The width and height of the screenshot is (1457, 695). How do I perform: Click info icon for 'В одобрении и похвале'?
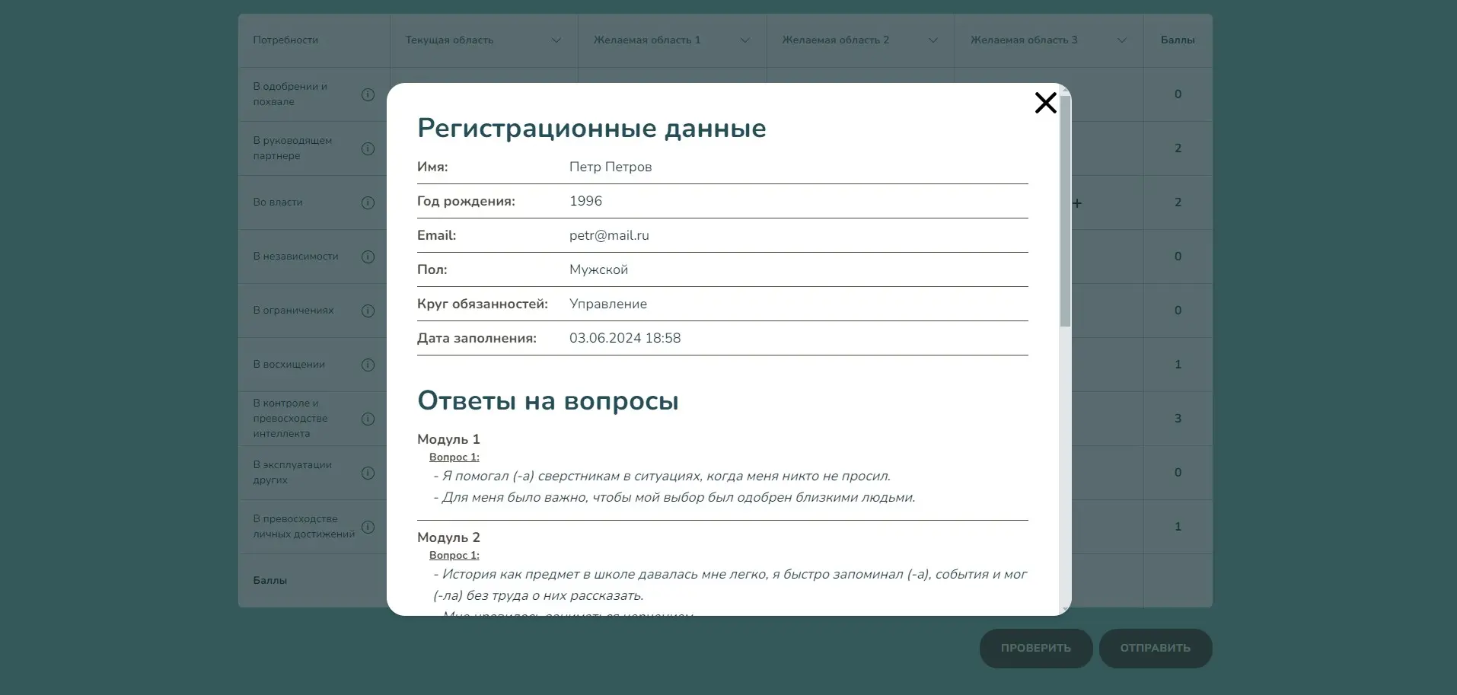368,94
